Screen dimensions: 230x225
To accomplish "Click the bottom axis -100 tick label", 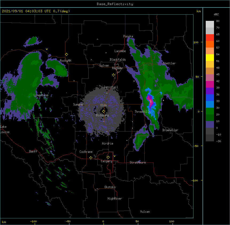I will tap(33, 221).
